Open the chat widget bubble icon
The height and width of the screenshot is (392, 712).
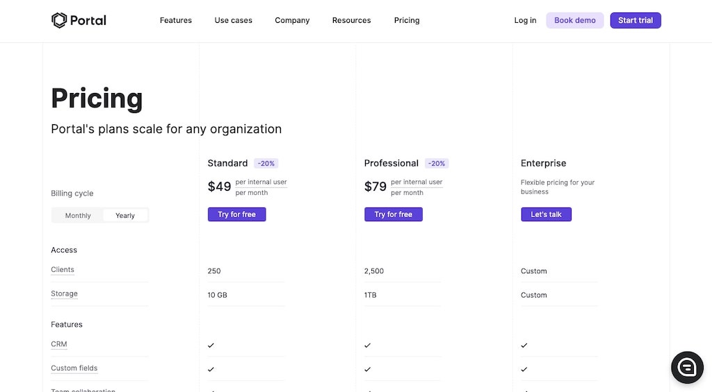[687, 367]
